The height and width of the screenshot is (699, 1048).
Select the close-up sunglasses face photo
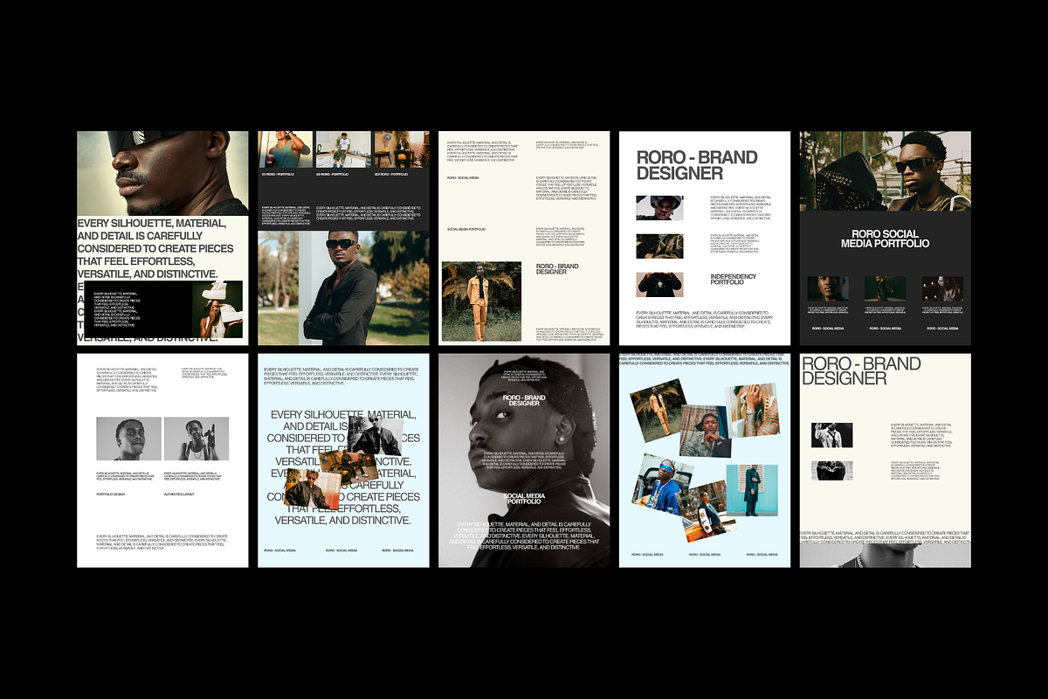coord(162,173)
